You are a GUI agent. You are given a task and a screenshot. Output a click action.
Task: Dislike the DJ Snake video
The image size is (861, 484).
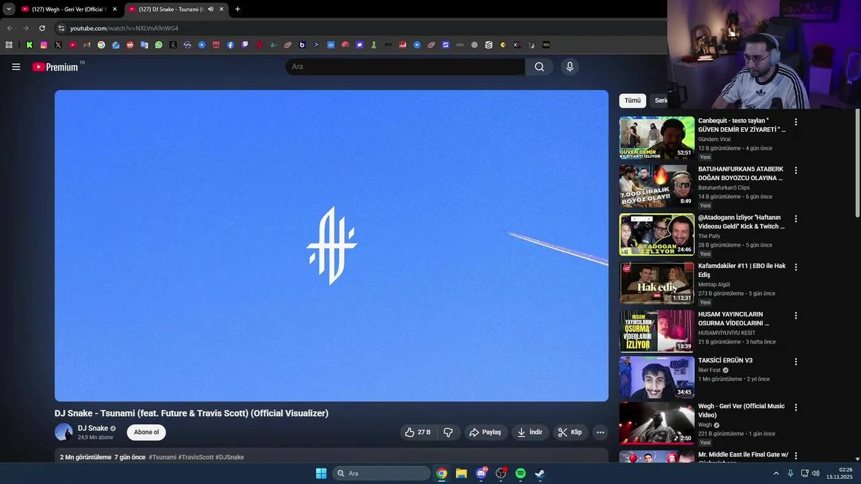coord(448,432)
